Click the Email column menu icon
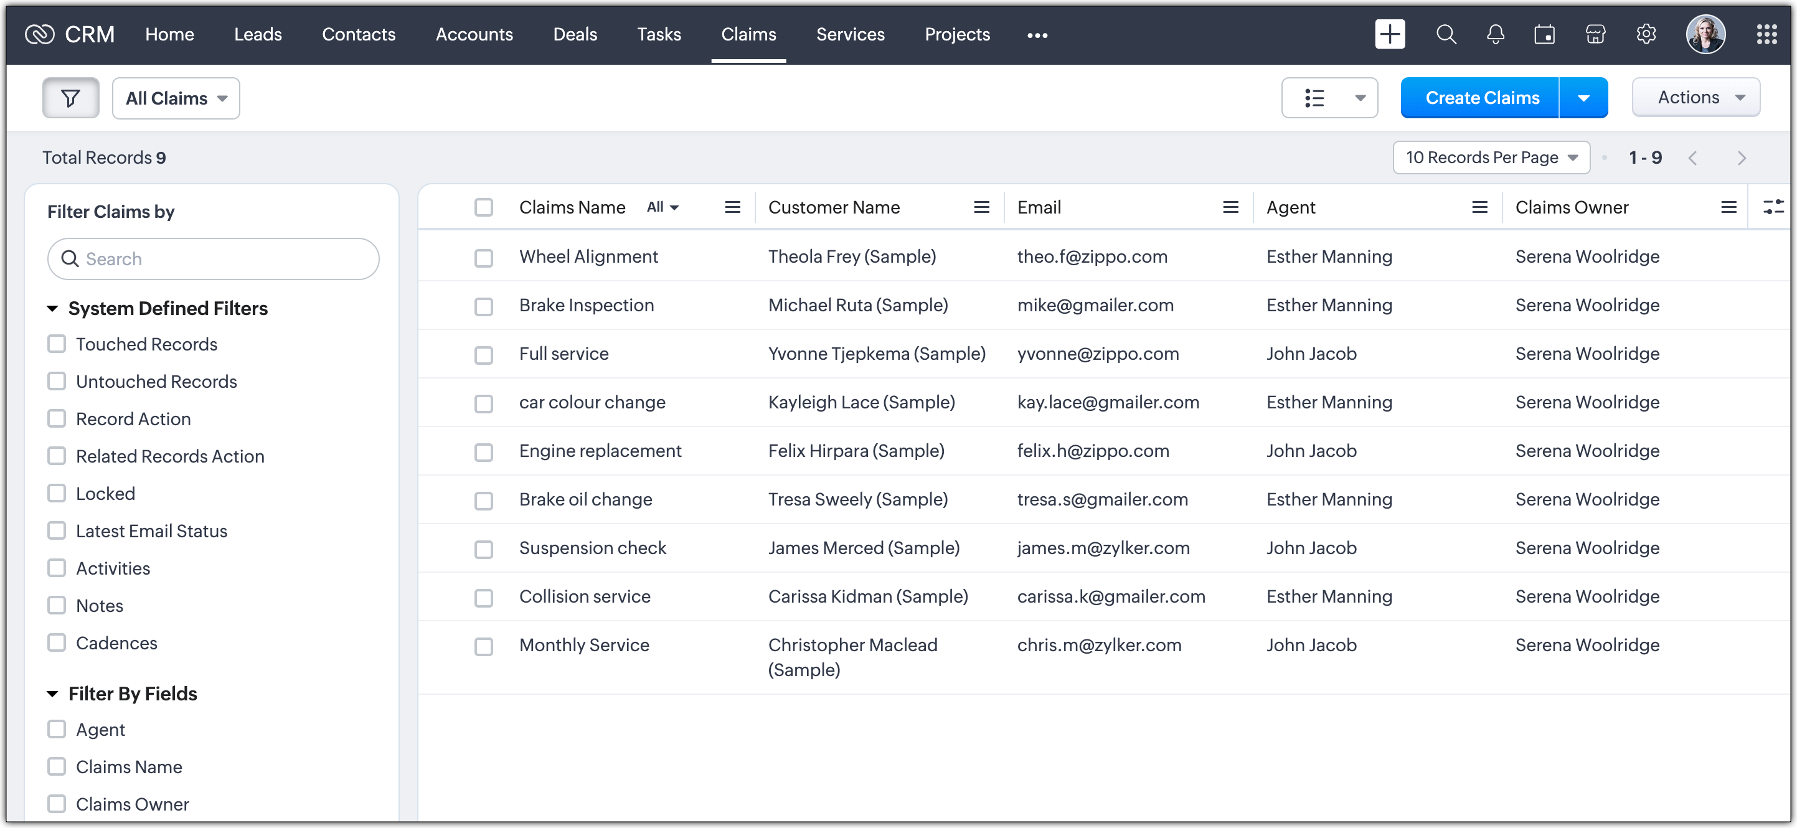Screen dimensions: 1797x828 (x=1230, y=207)
